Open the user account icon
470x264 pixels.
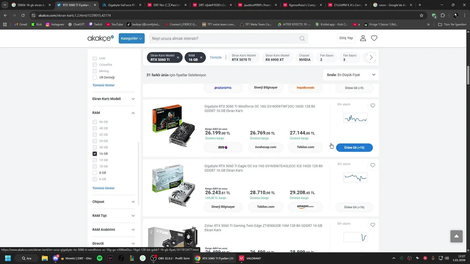pos(363,38)
